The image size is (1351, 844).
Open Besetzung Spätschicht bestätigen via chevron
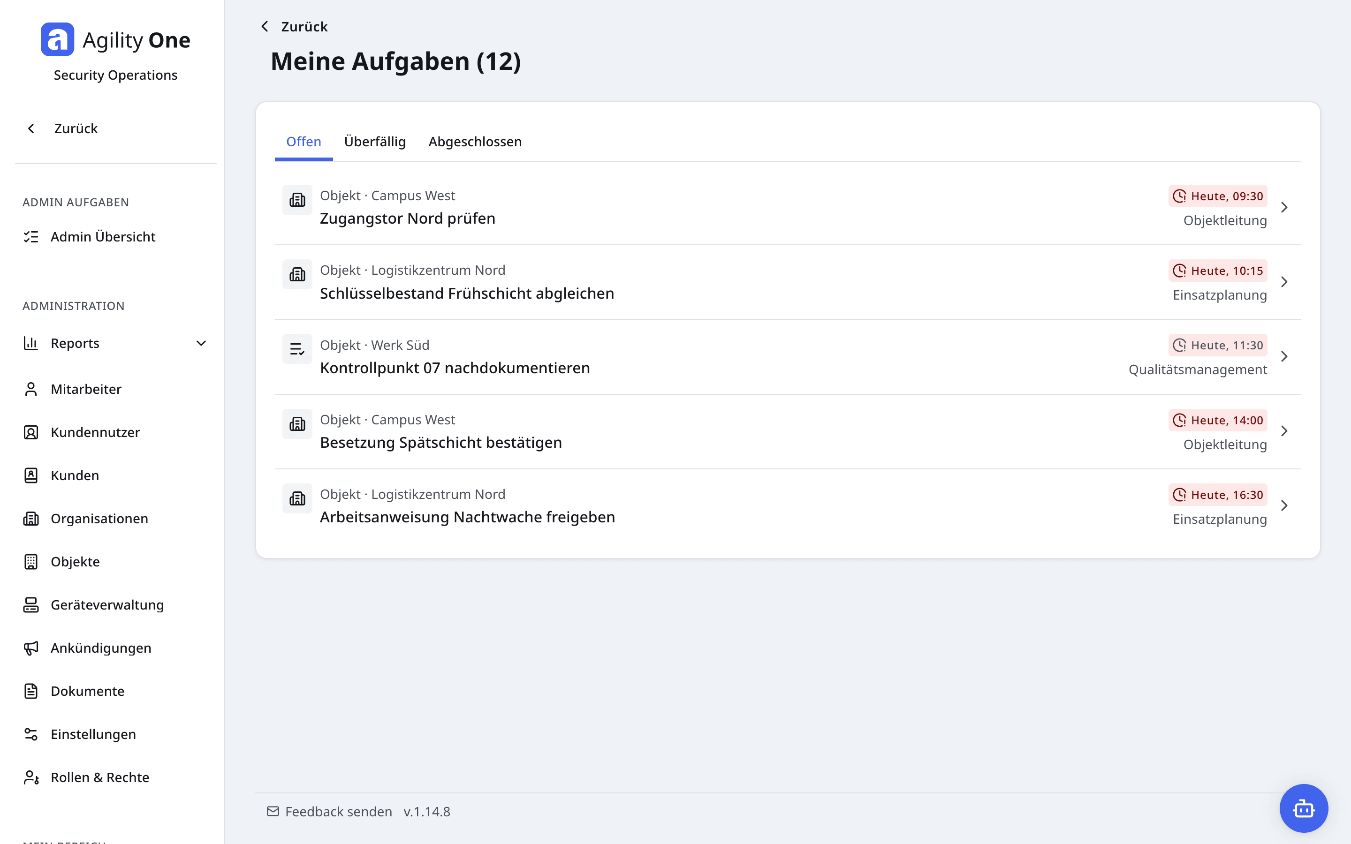pyautogui.click(x=1284, y=431)
